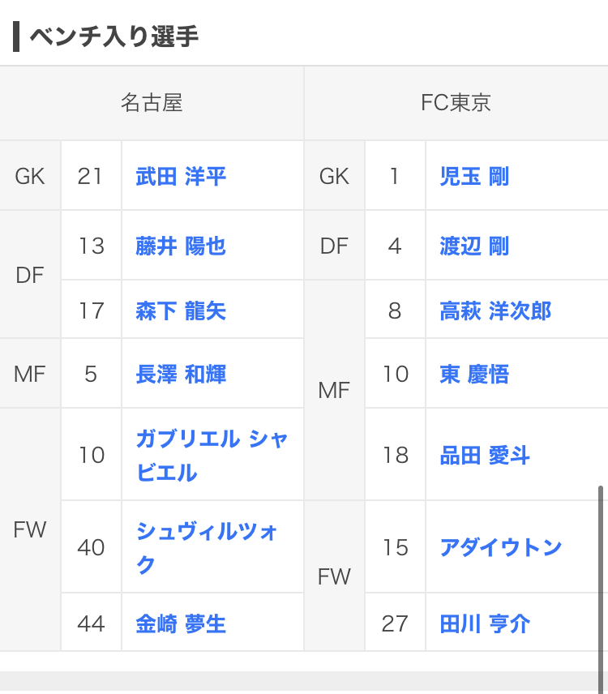The image size is (608, 694).
Task: Open player link 児玉 剛
Action: click(x=474, y=176)
